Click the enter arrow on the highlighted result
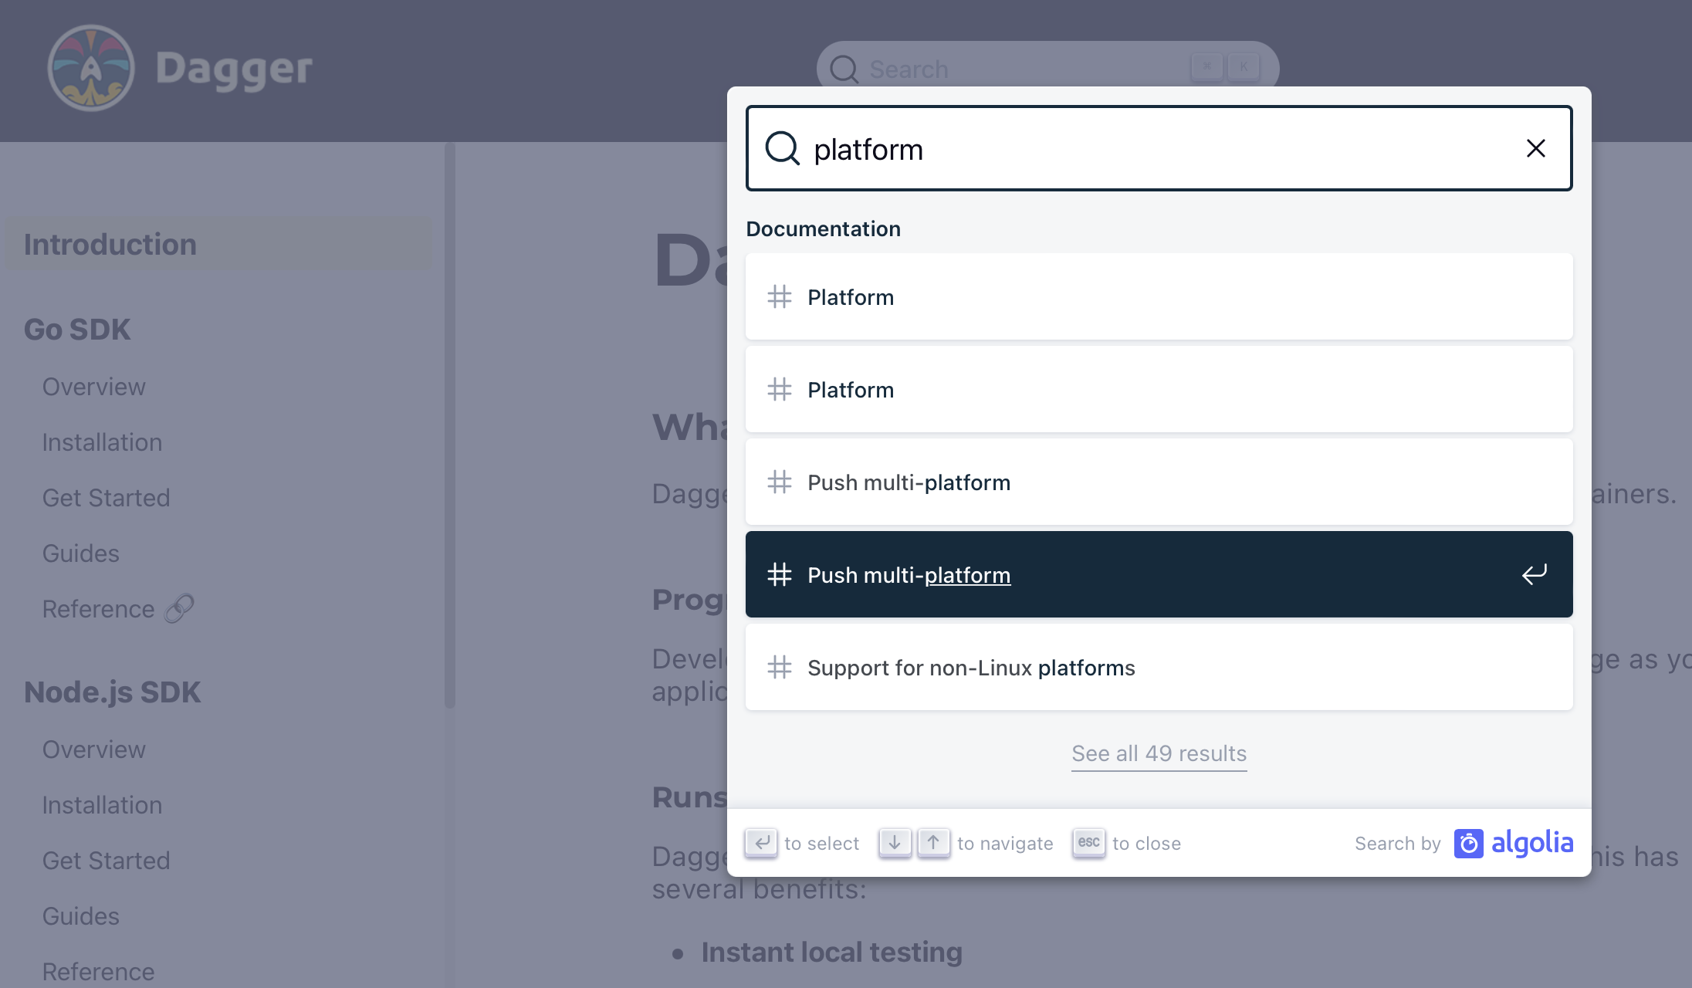 1535,574
